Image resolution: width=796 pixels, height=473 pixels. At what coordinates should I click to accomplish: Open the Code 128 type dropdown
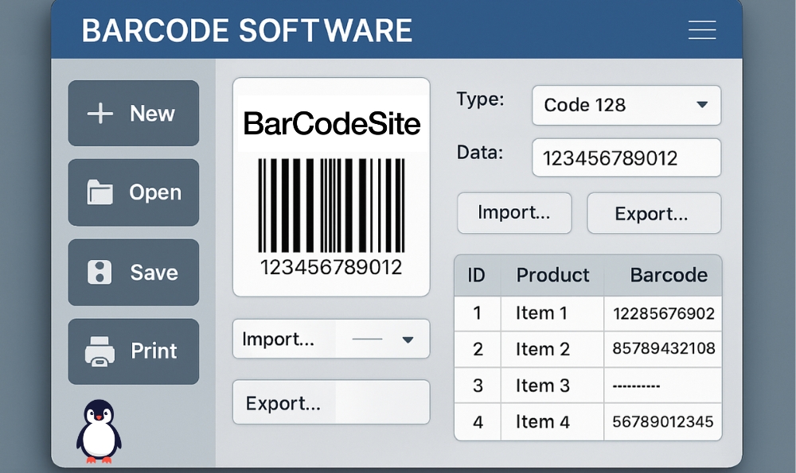click(626, 106)
